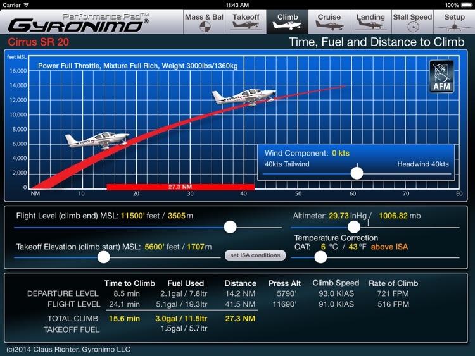Click the above ISA label
475x356 pixels.
389,247
